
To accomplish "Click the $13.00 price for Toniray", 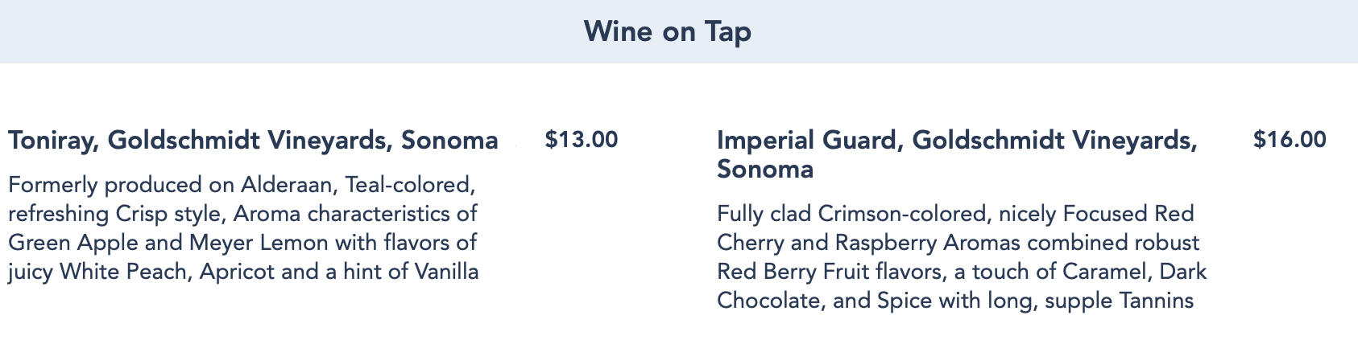I will (582, 140).
